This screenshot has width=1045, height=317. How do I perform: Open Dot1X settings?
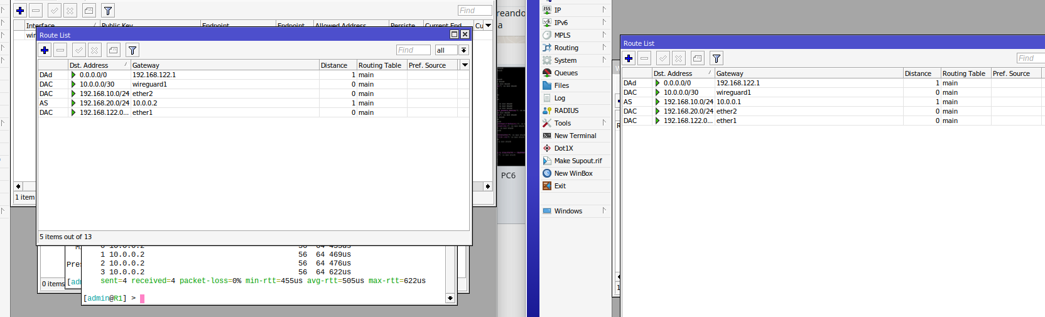point(575,148)
